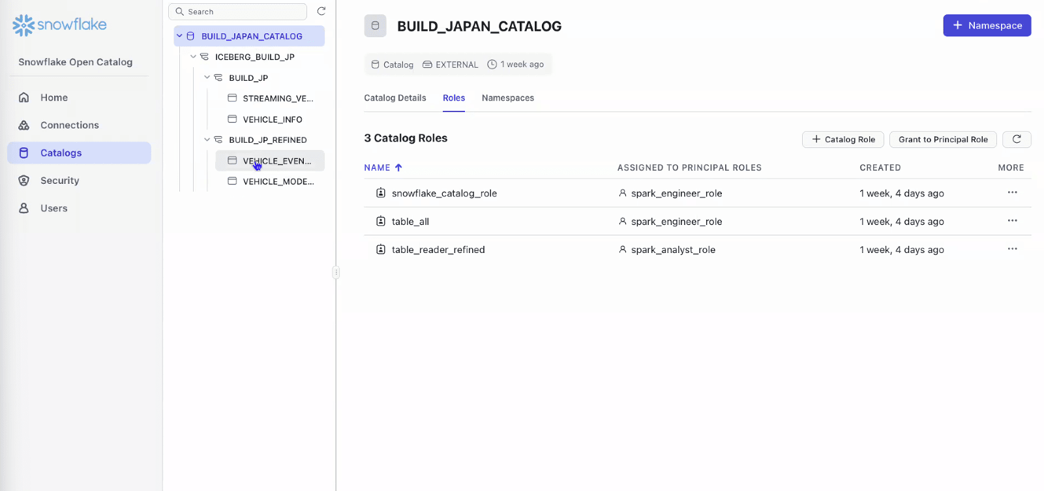This screenshot has width=1044, height=491.
Task: Focus the tree Search field
Action: pos(237,12)
